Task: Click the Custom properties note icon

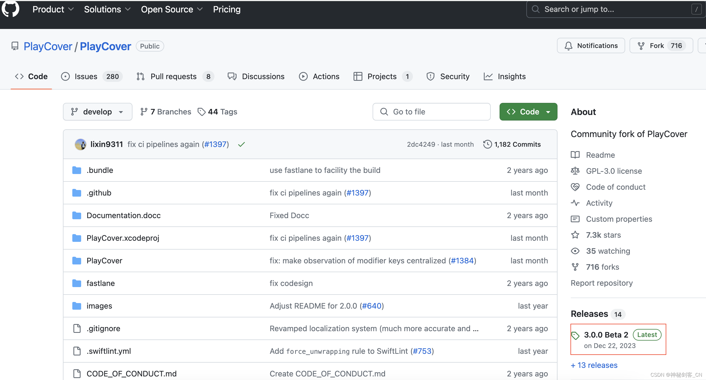Action: point(575,219)
